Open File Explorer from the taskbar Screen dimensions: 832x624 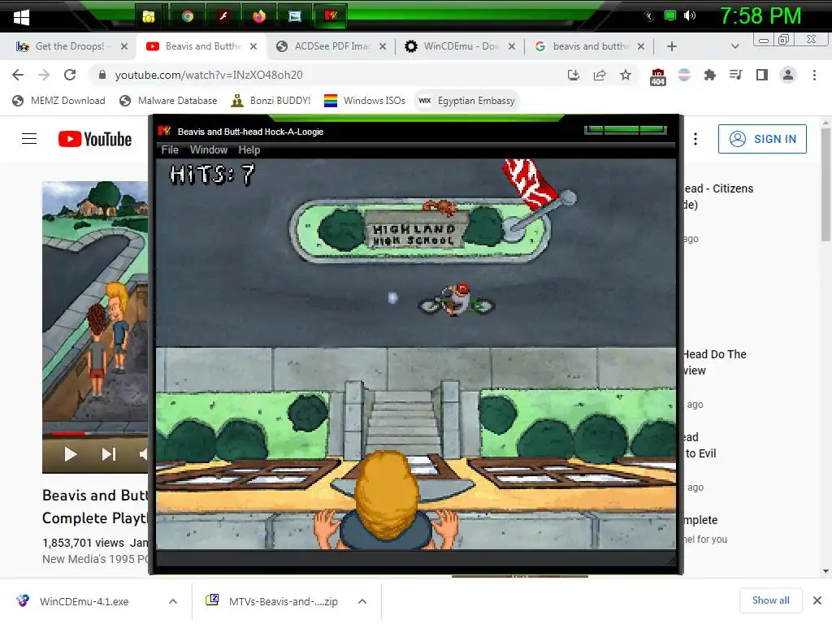pos(149,16)
